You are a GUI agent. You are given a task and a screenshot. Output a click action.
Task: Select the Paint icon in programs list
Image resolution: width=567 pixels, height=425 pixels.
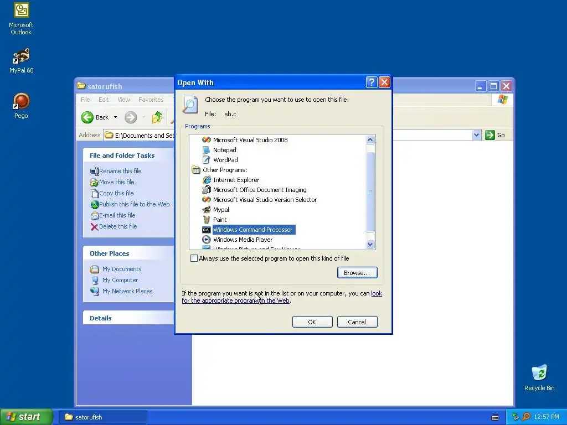pyautogui.click(x=206, y=219)
